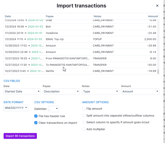Image resolution: width=165 pixels, height=143 pixels.
Task: Click Import 90 transactions button
Action: (20, 136)
